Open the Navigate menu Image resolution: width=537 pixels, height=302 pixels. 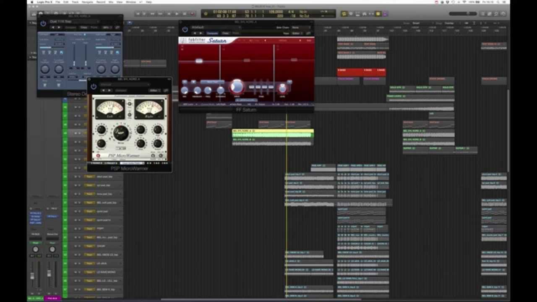tap(87, 2)
